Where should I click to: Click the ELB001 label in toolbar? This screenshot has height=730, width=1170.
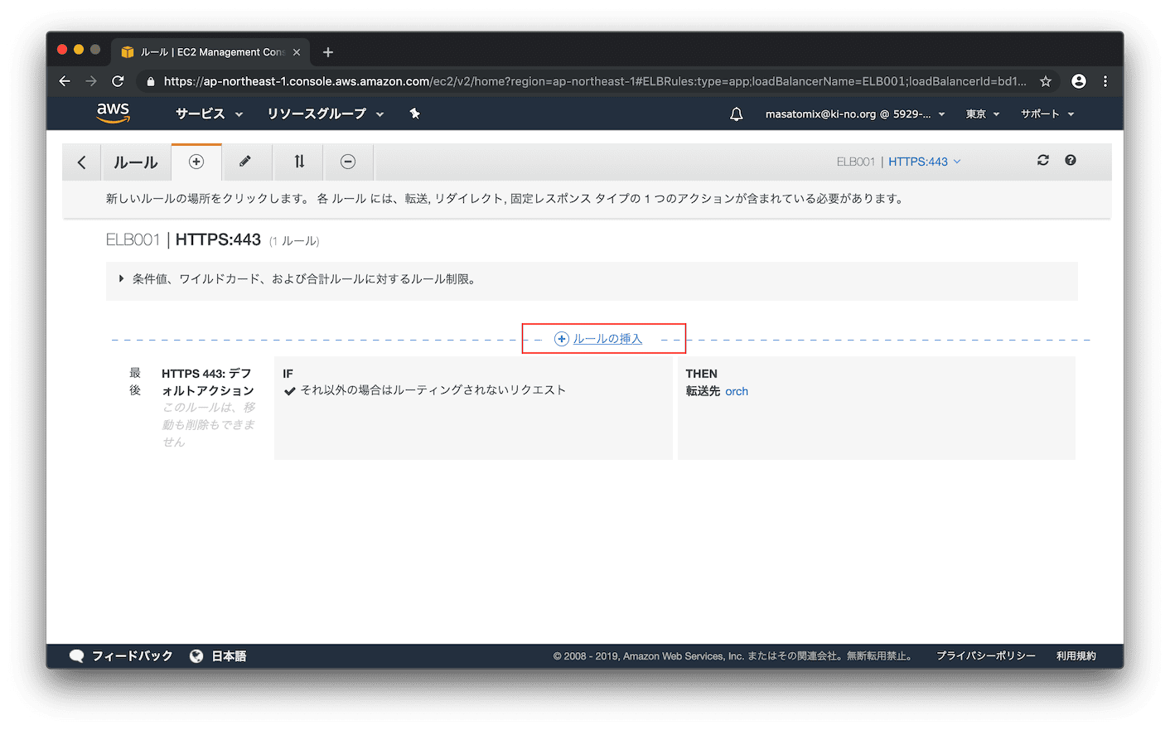[855, 162]
